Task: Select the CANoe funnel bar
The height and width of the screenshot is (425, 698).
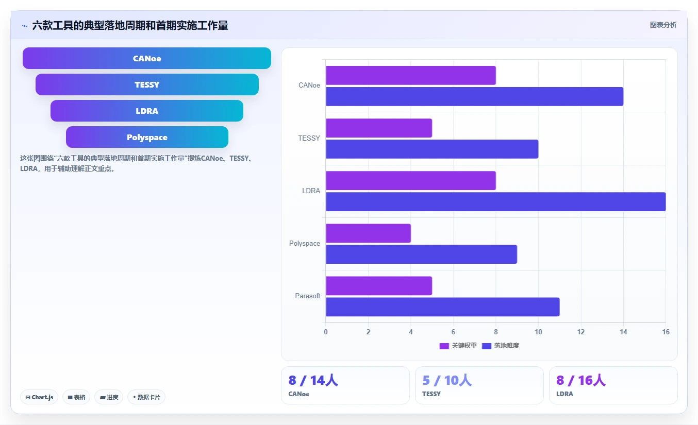Action: point(147,58)
